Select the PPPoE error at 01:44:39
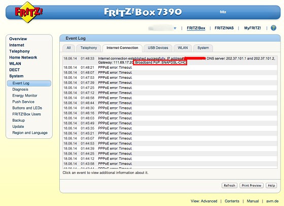 (170, 149)
